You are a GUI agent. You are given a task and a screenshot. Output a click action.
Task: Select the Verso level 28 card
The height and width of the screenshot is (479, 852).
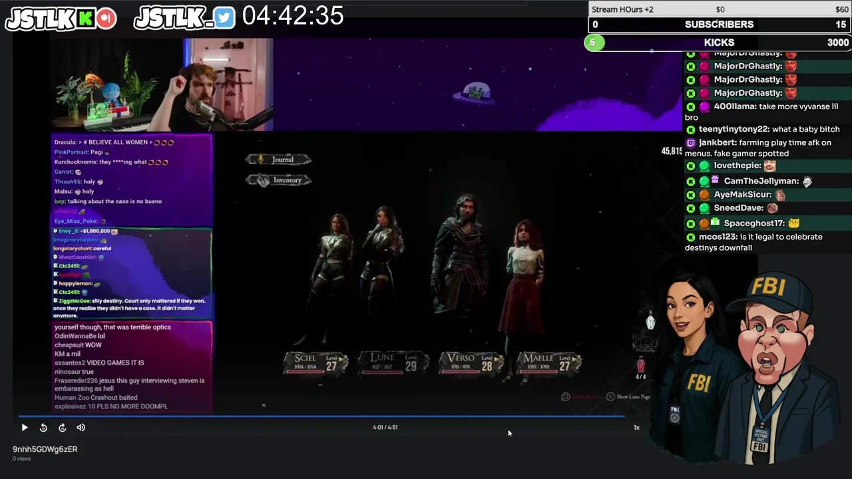coord(471,363)
